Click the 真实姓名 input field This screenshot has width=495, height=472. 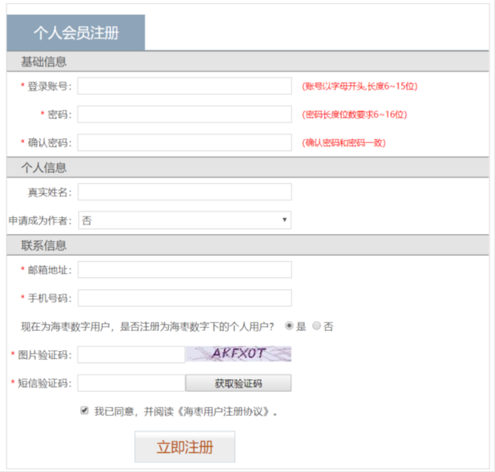coord(184,192)
